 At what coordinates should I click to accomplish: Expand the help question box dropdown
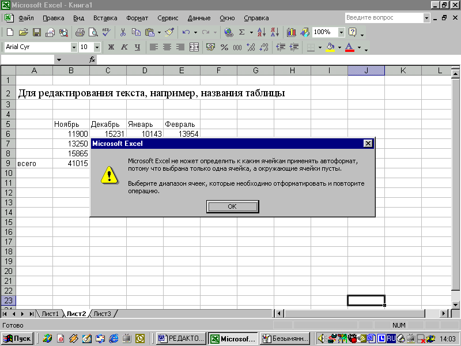[x=426, y=18]
